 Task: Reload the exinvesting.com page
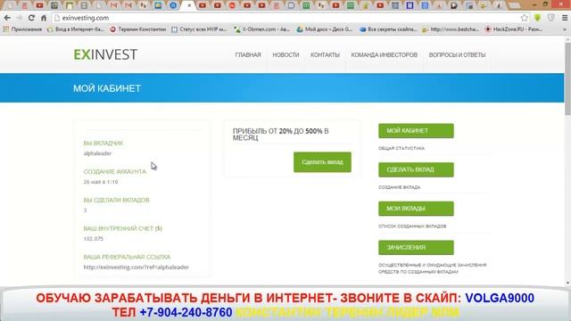click(x=32, y=18)
